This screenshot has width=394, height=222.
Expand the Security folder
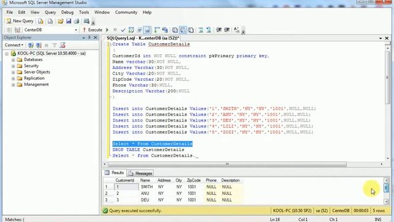pos(14,66)
